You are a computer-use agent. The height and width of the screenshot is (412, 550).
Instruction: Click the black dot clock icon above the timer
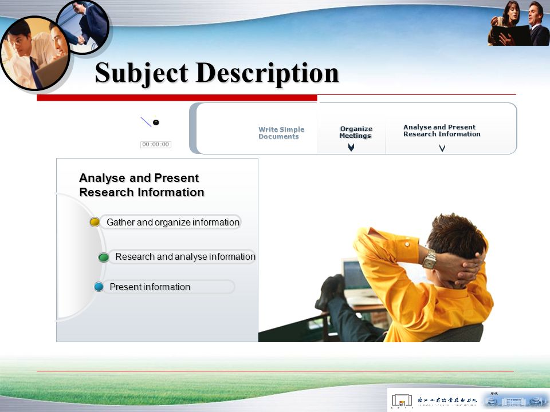click(156, 122)
